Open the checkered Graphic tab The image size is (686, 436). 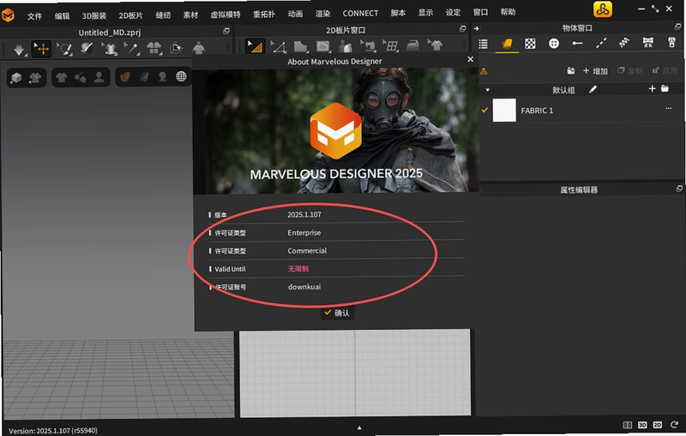(530, 44)
